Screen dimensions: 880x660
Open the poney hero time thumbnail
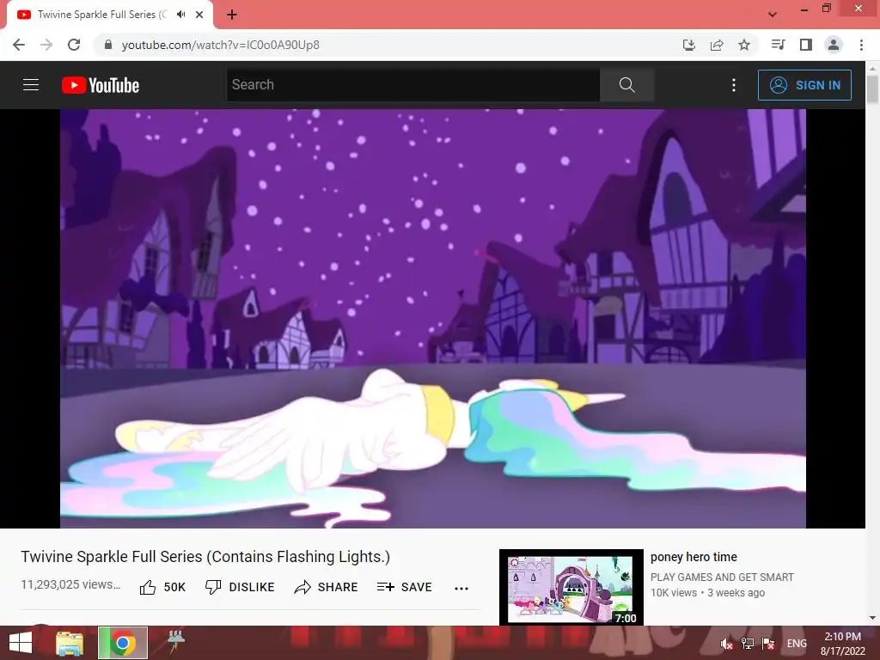coord(571,587)
